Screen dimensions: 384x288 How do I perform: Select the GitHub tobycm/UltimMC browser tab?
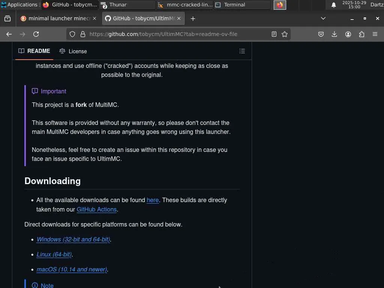tap(143, 18)
